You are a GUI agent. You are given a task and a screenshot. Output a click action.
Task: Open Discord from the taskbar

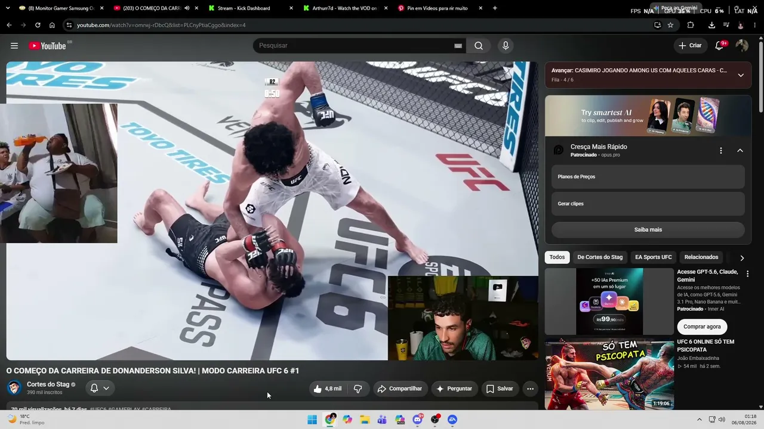point(418,419)
